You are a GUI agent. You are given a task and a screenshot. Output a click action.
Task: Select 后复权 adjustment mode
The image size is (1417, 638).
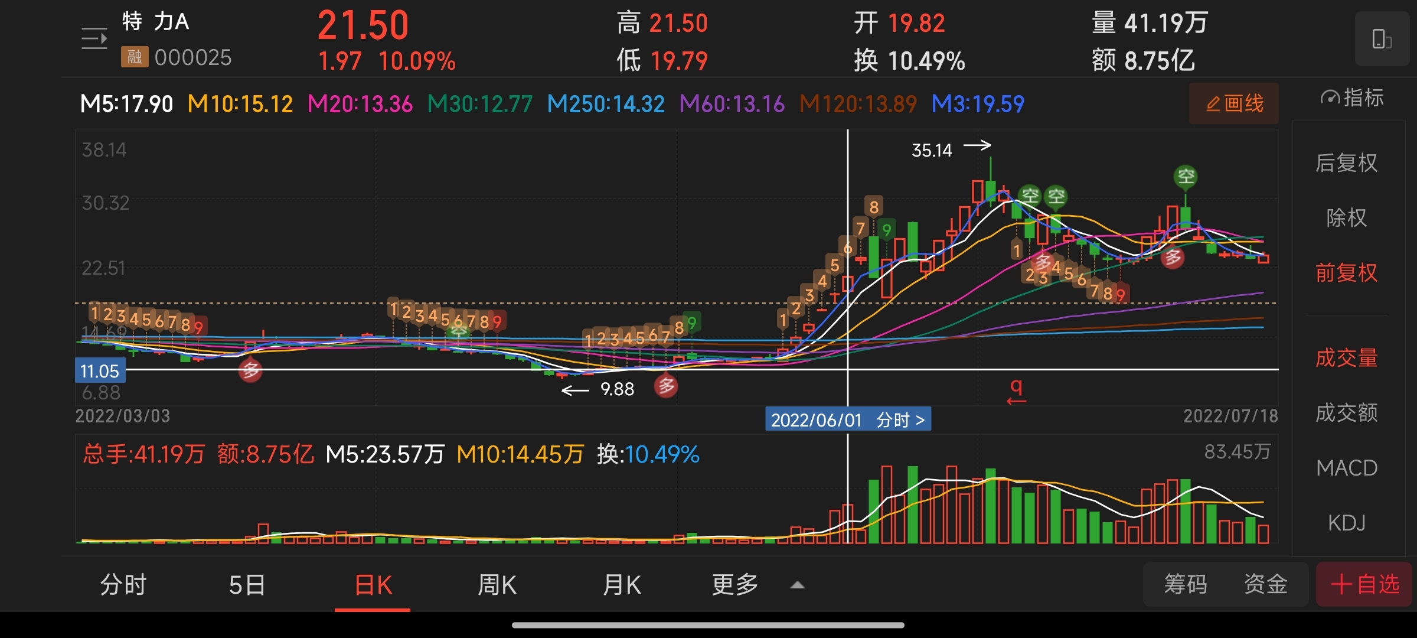point(1346,163)
